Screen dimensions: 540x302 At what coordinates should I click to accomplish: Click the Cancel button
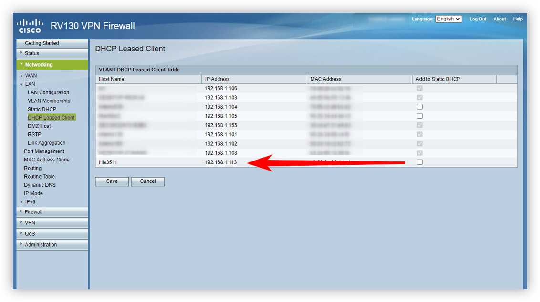click(148, 181)
